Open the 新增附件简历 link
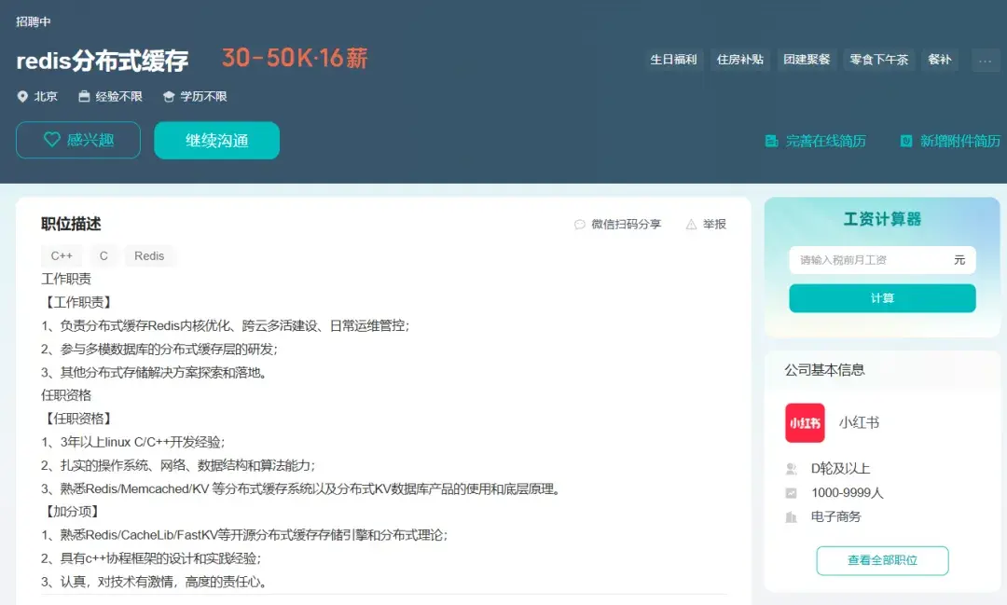Viewport: 1007px width, 605px height. pos(959,141)
